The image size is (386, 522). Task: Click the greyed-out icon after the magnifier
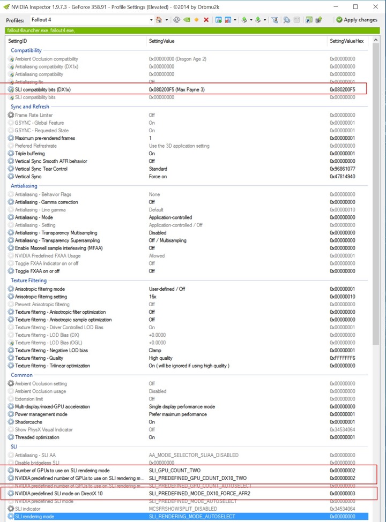click(x=297, y=20)
